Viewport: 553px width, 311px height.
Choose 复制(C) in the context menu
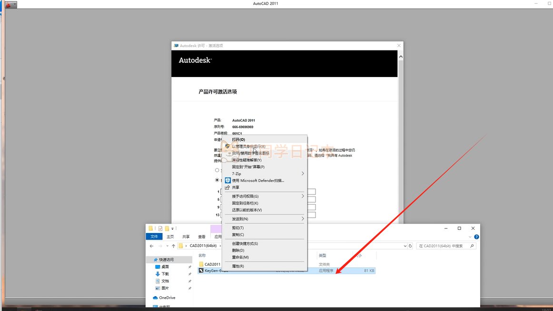237,234
